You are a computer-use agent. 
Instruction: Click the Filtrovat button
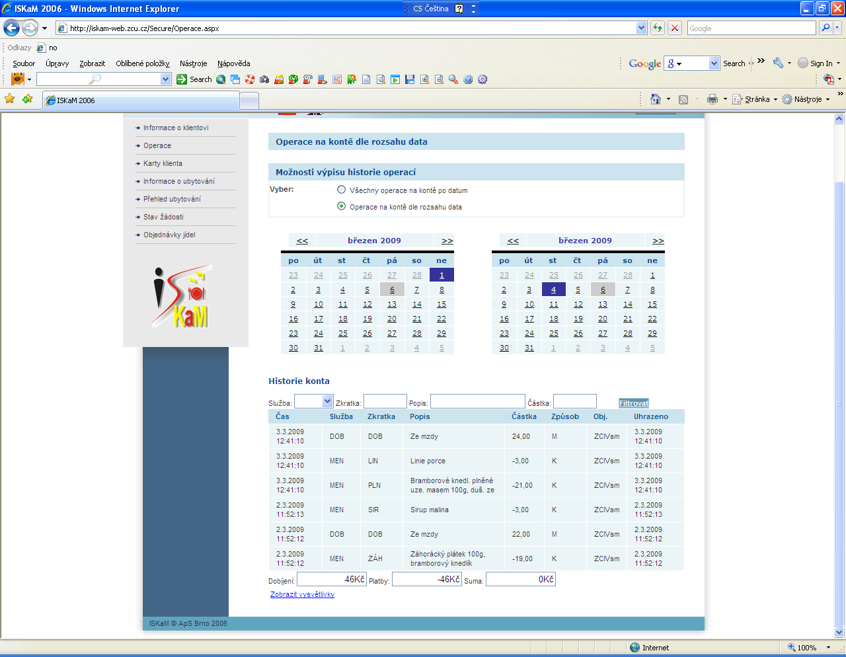[x=634, y=403]
